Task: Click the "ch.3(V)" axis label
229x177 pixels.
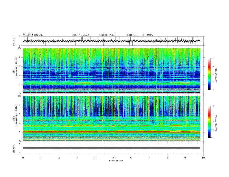Action: pos(14,148)
